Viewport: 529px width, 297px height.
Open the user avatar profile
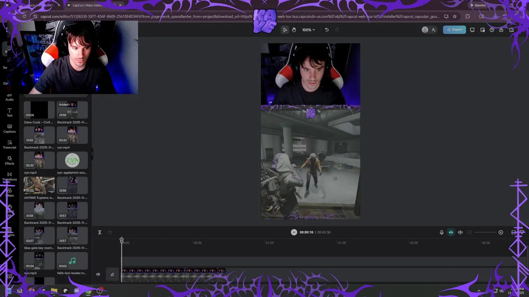pyautogui.click(x=425, y=30)
